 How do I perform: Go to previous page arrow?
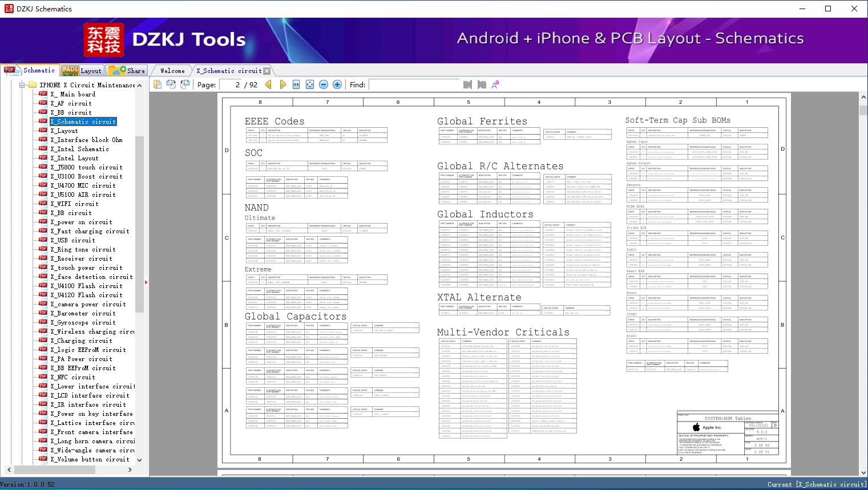coord(268,84)
